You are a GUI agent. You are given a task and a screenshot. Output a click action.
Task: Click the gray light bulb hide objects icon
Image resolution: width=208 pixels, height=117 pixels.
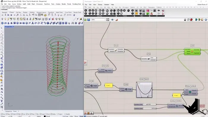pyautogui.click(x=2, y=19)
